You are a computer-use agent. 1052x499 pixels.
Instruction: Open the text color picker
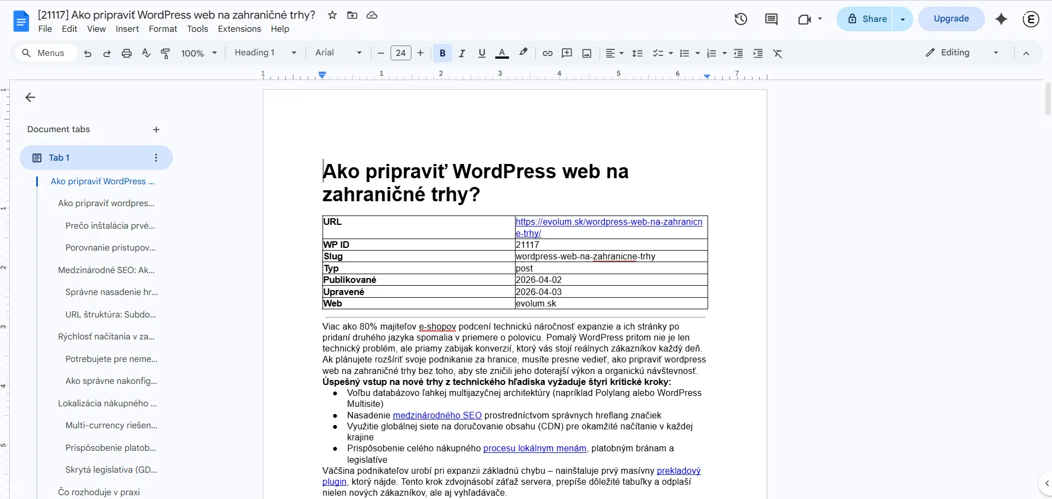502,53
